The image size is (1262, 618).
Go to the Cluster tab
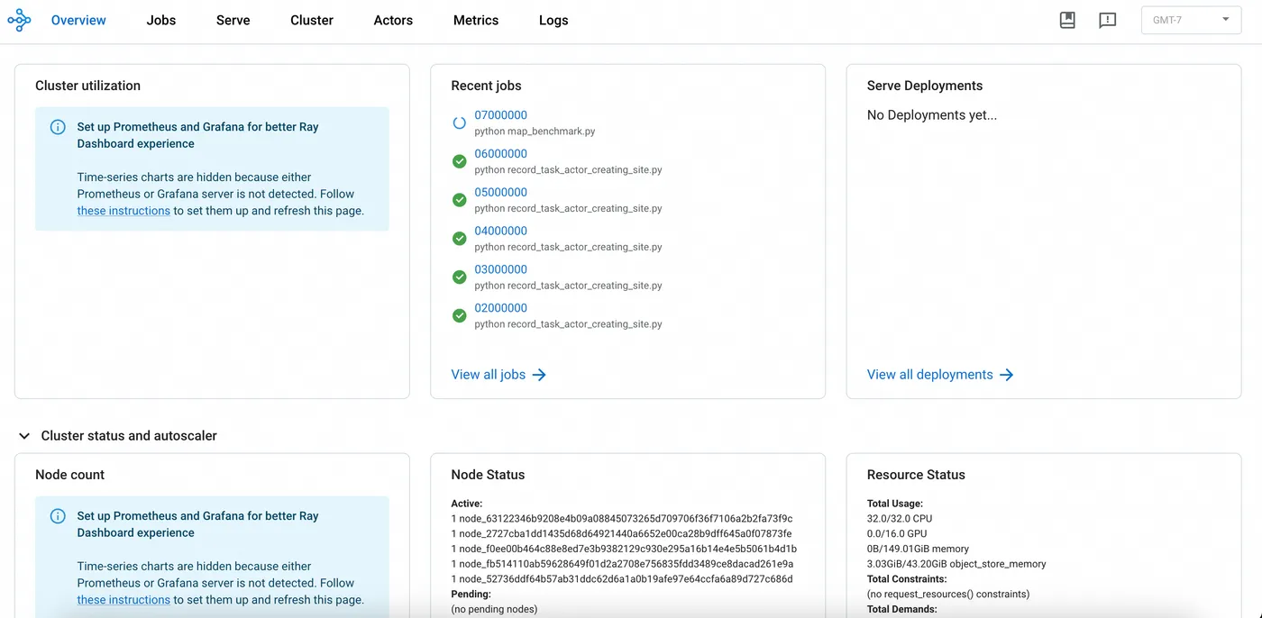(312, 20)
